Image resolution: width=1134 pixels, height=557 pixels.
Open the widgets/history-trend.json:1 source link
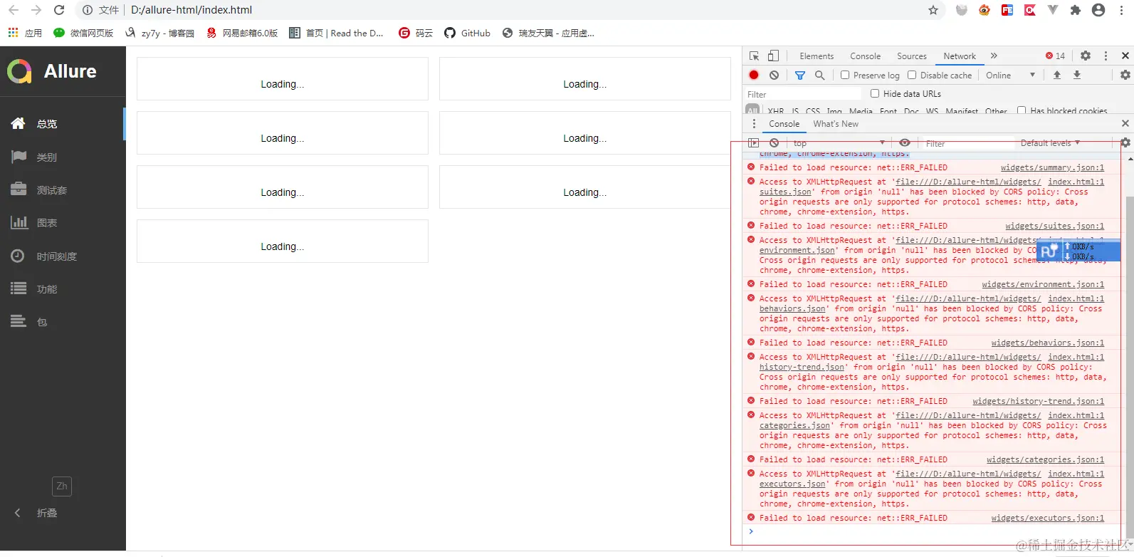[1039, 401]
